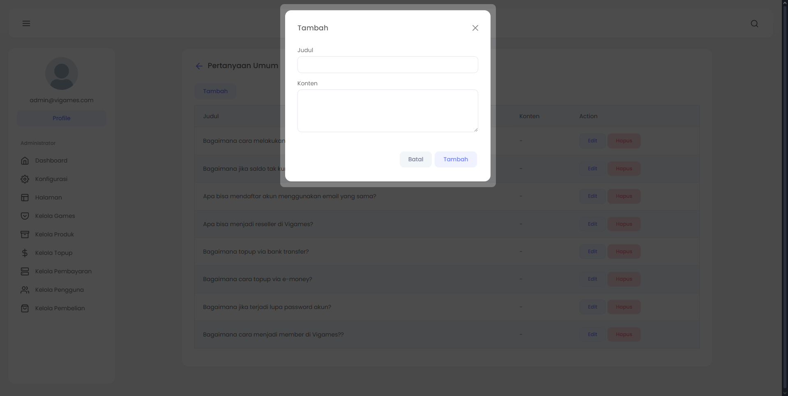Edit the 'saldo tak' question row
The image size is (788, 396).
click(x=592, y=169)
